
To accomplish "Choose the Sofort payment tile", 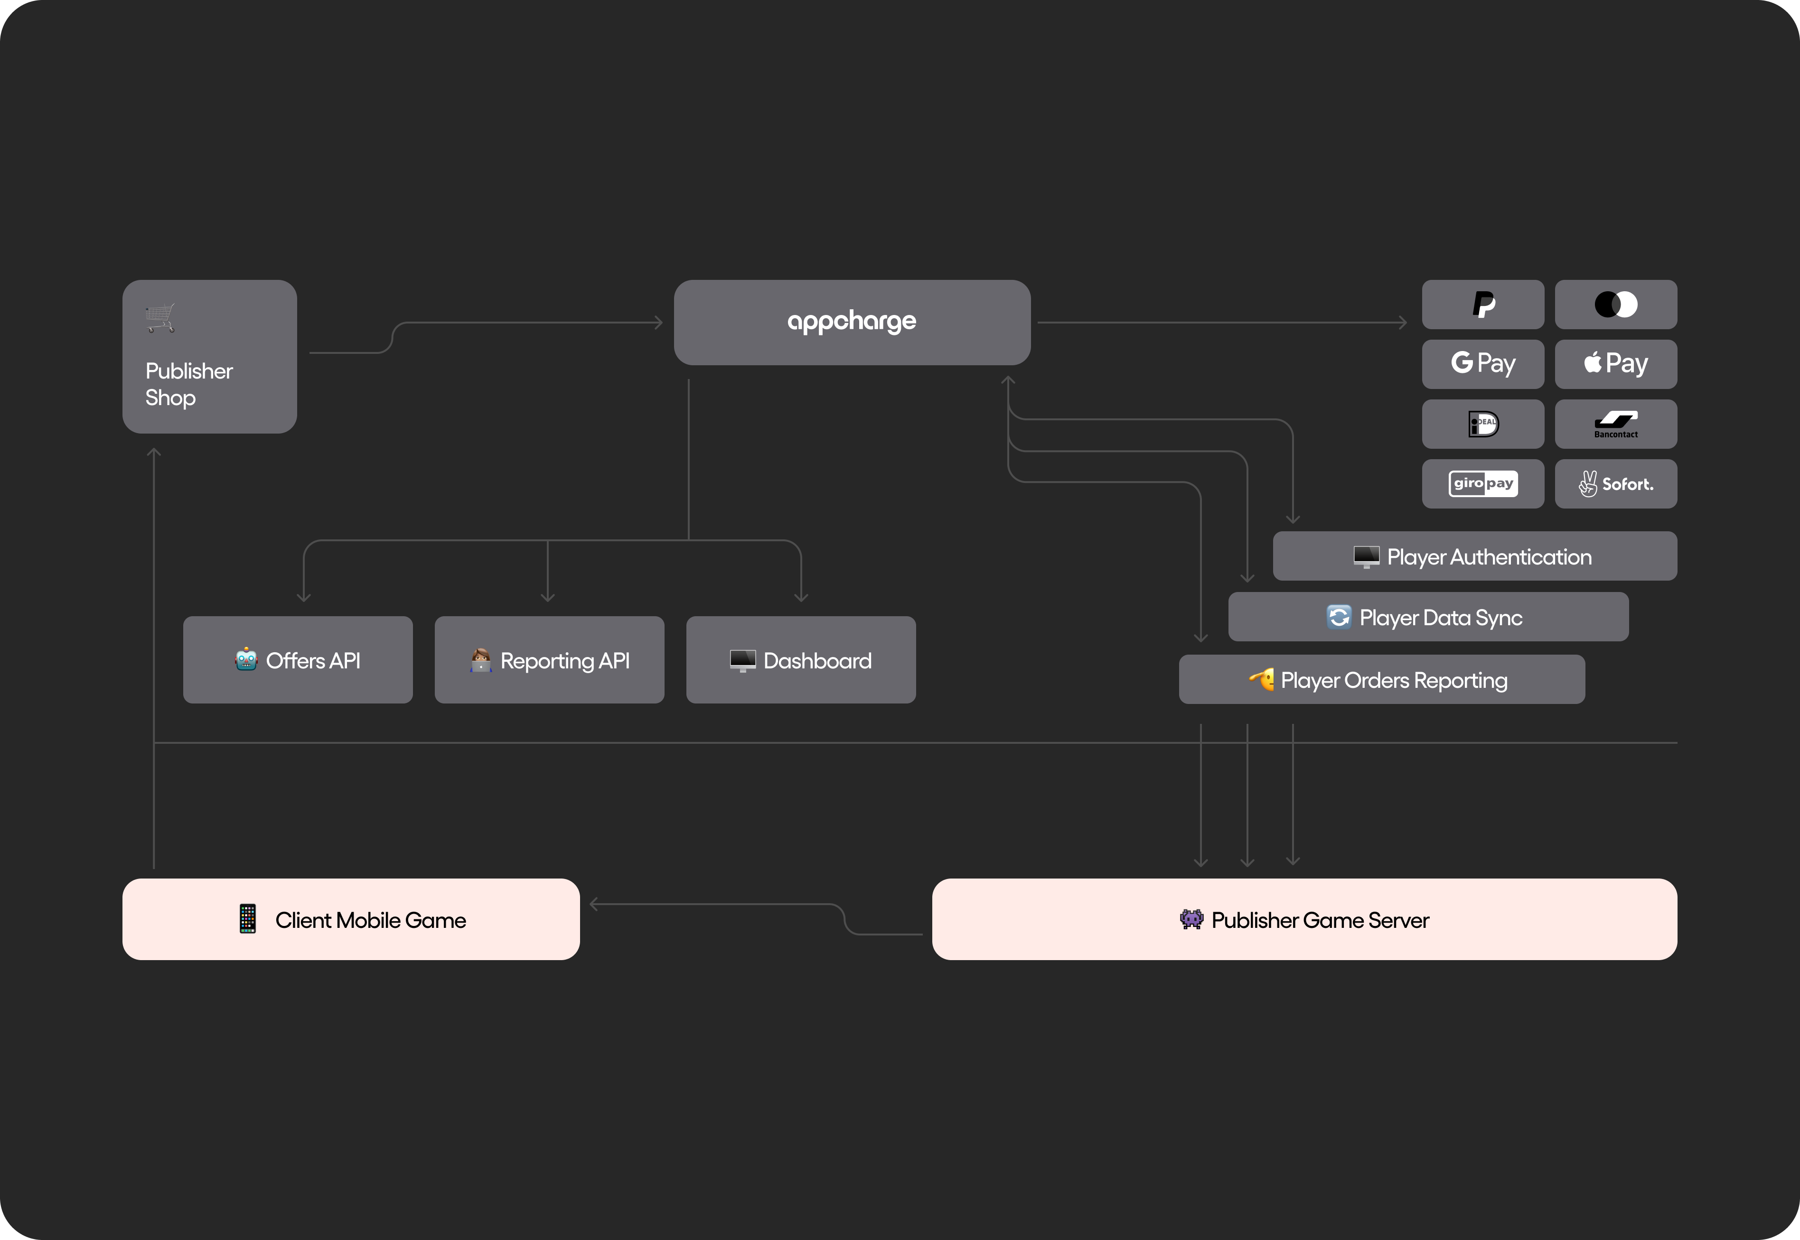I will [x=1615, y=484].
